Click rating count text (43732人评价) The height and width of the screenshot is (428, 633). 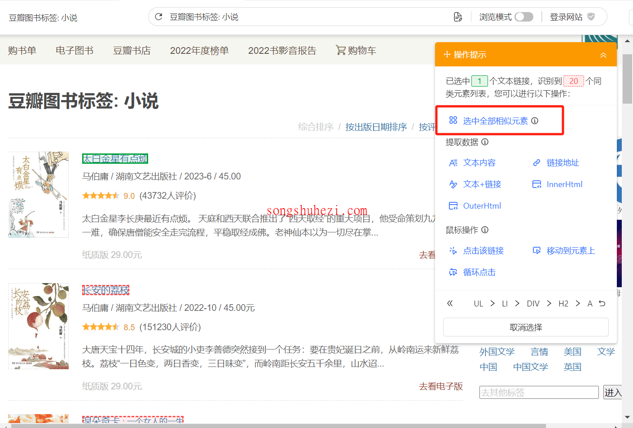(168, 196)
